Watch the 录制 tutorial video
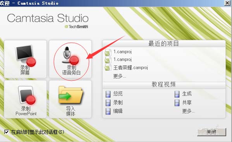Viewport: 232px width, 142px height. click(x=118, y=102)
